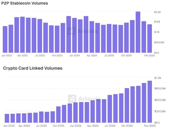Click the P2P Stablecoin Volumes title

click(x=25, y=3)
